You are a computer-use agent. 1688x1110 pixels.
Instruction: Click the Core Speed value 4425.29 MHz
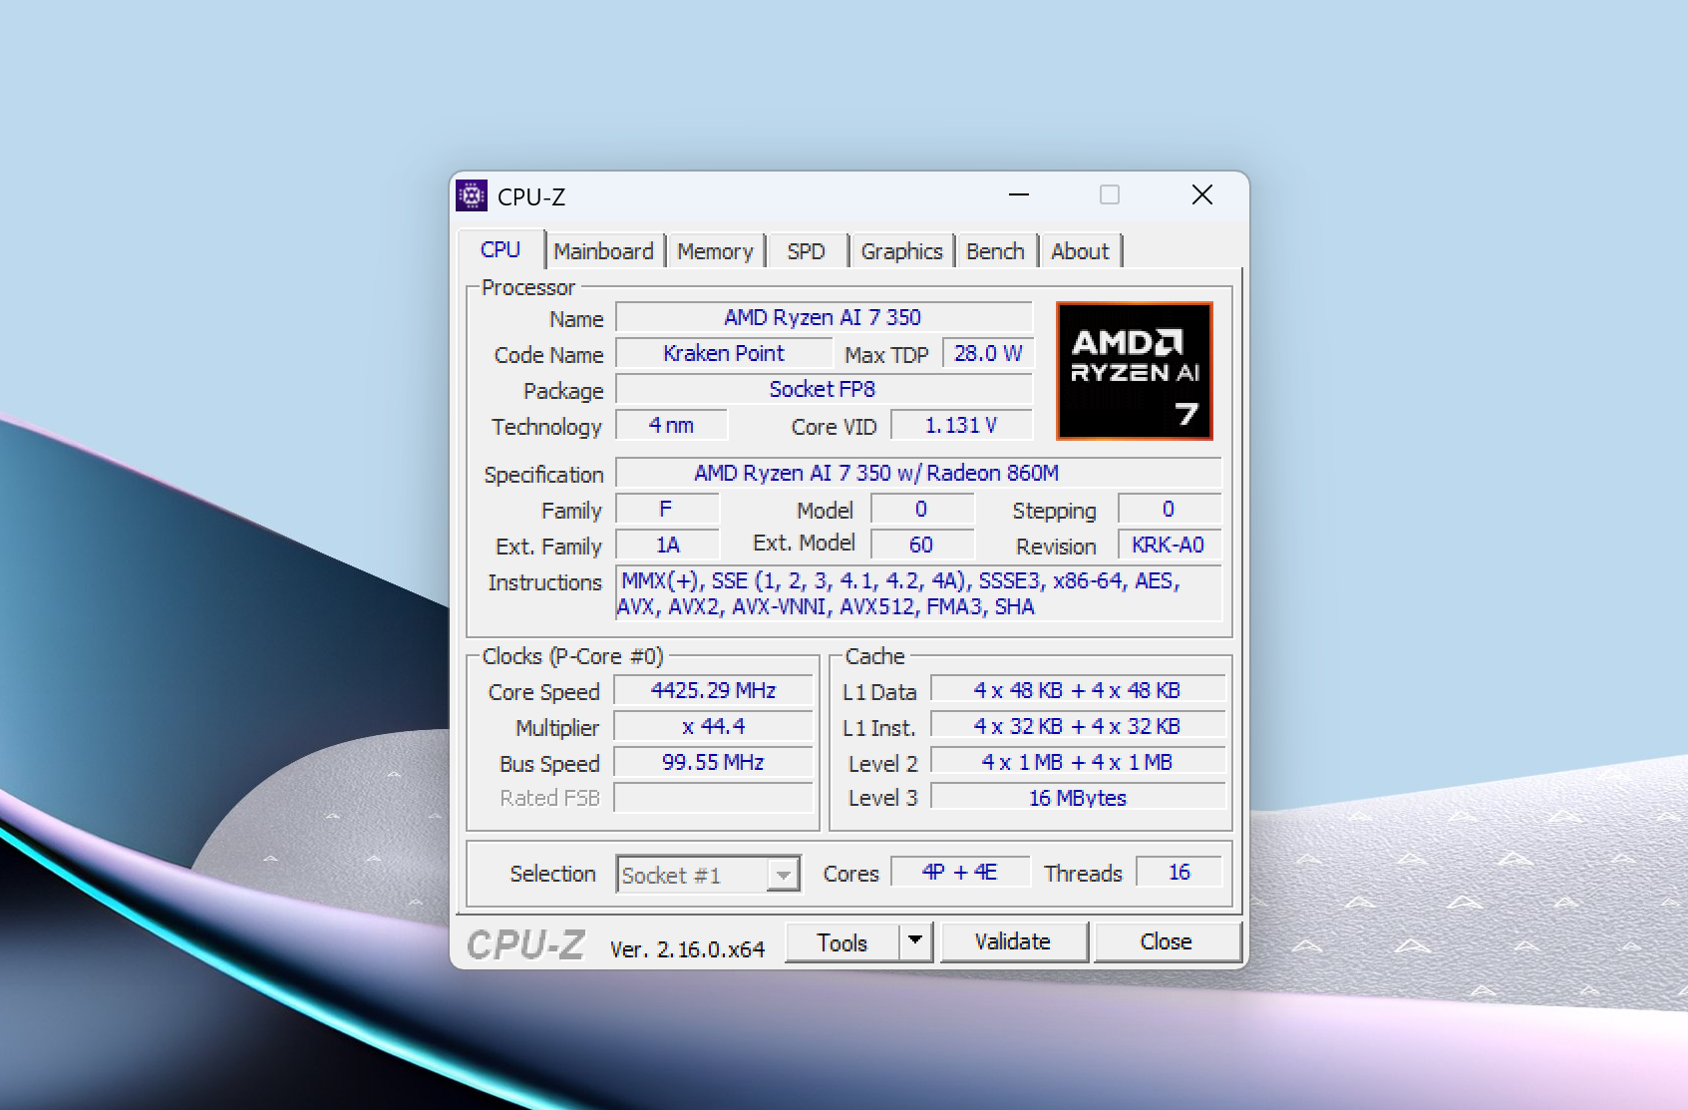coord(713,690)
